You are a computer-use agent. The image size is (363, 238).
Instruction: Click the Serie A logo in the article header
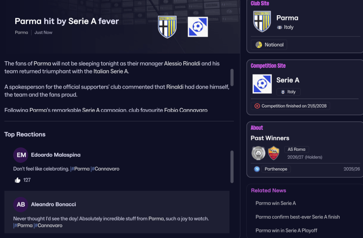pos(198,27)
